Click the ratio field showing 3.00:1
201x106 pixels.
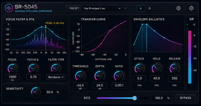(119, 85)
